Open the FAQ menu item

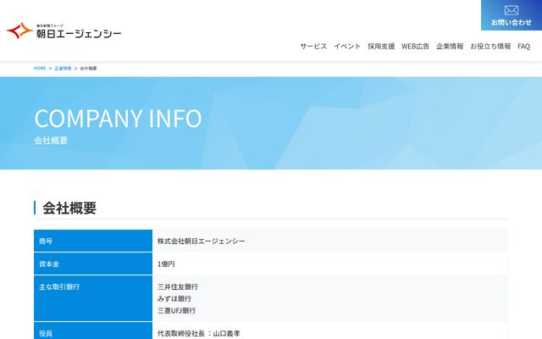tap(523, 47)
